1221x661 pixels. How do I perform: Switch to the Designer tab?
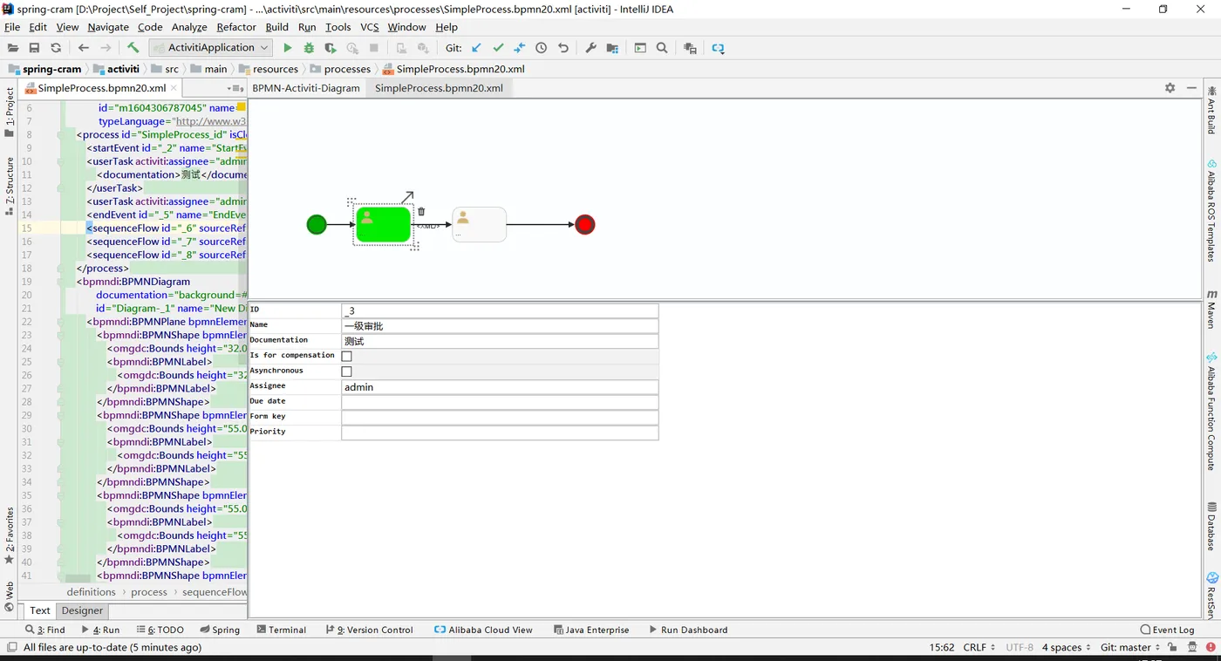83,610
